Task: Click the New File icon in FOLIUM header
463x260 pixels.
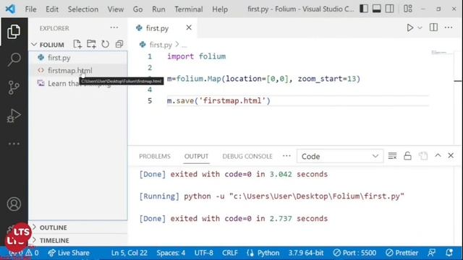Action: click(x=77, y=44)
